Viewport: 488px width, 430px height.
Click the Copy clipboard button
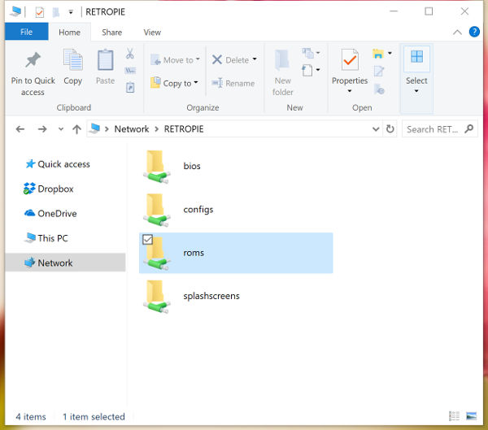click(73, 67)
